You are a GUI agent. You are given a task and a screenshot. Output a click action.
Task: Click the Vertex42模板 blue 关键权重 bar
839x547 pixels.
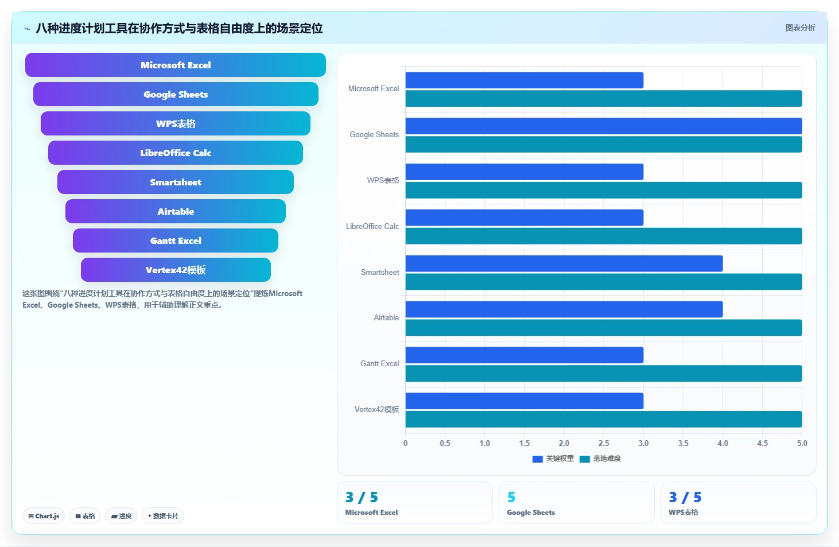click(x=525, y=401)
